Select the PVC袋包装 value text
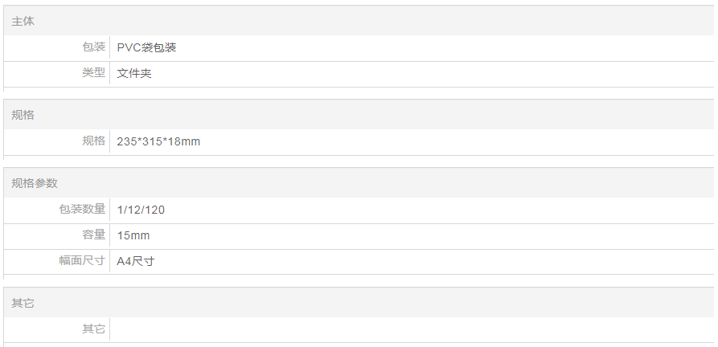The width and height of the screenshot is (718, 347). (x=146, y=47)
